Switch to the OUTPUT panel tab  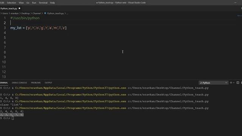pyautogui.click(x=48, y=83)
